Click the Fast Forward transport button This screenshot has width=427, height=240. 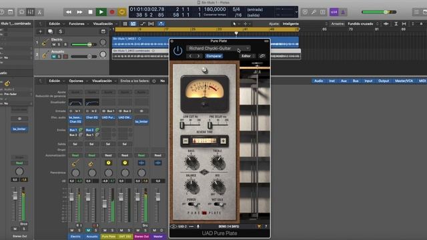tap(79, 12)
